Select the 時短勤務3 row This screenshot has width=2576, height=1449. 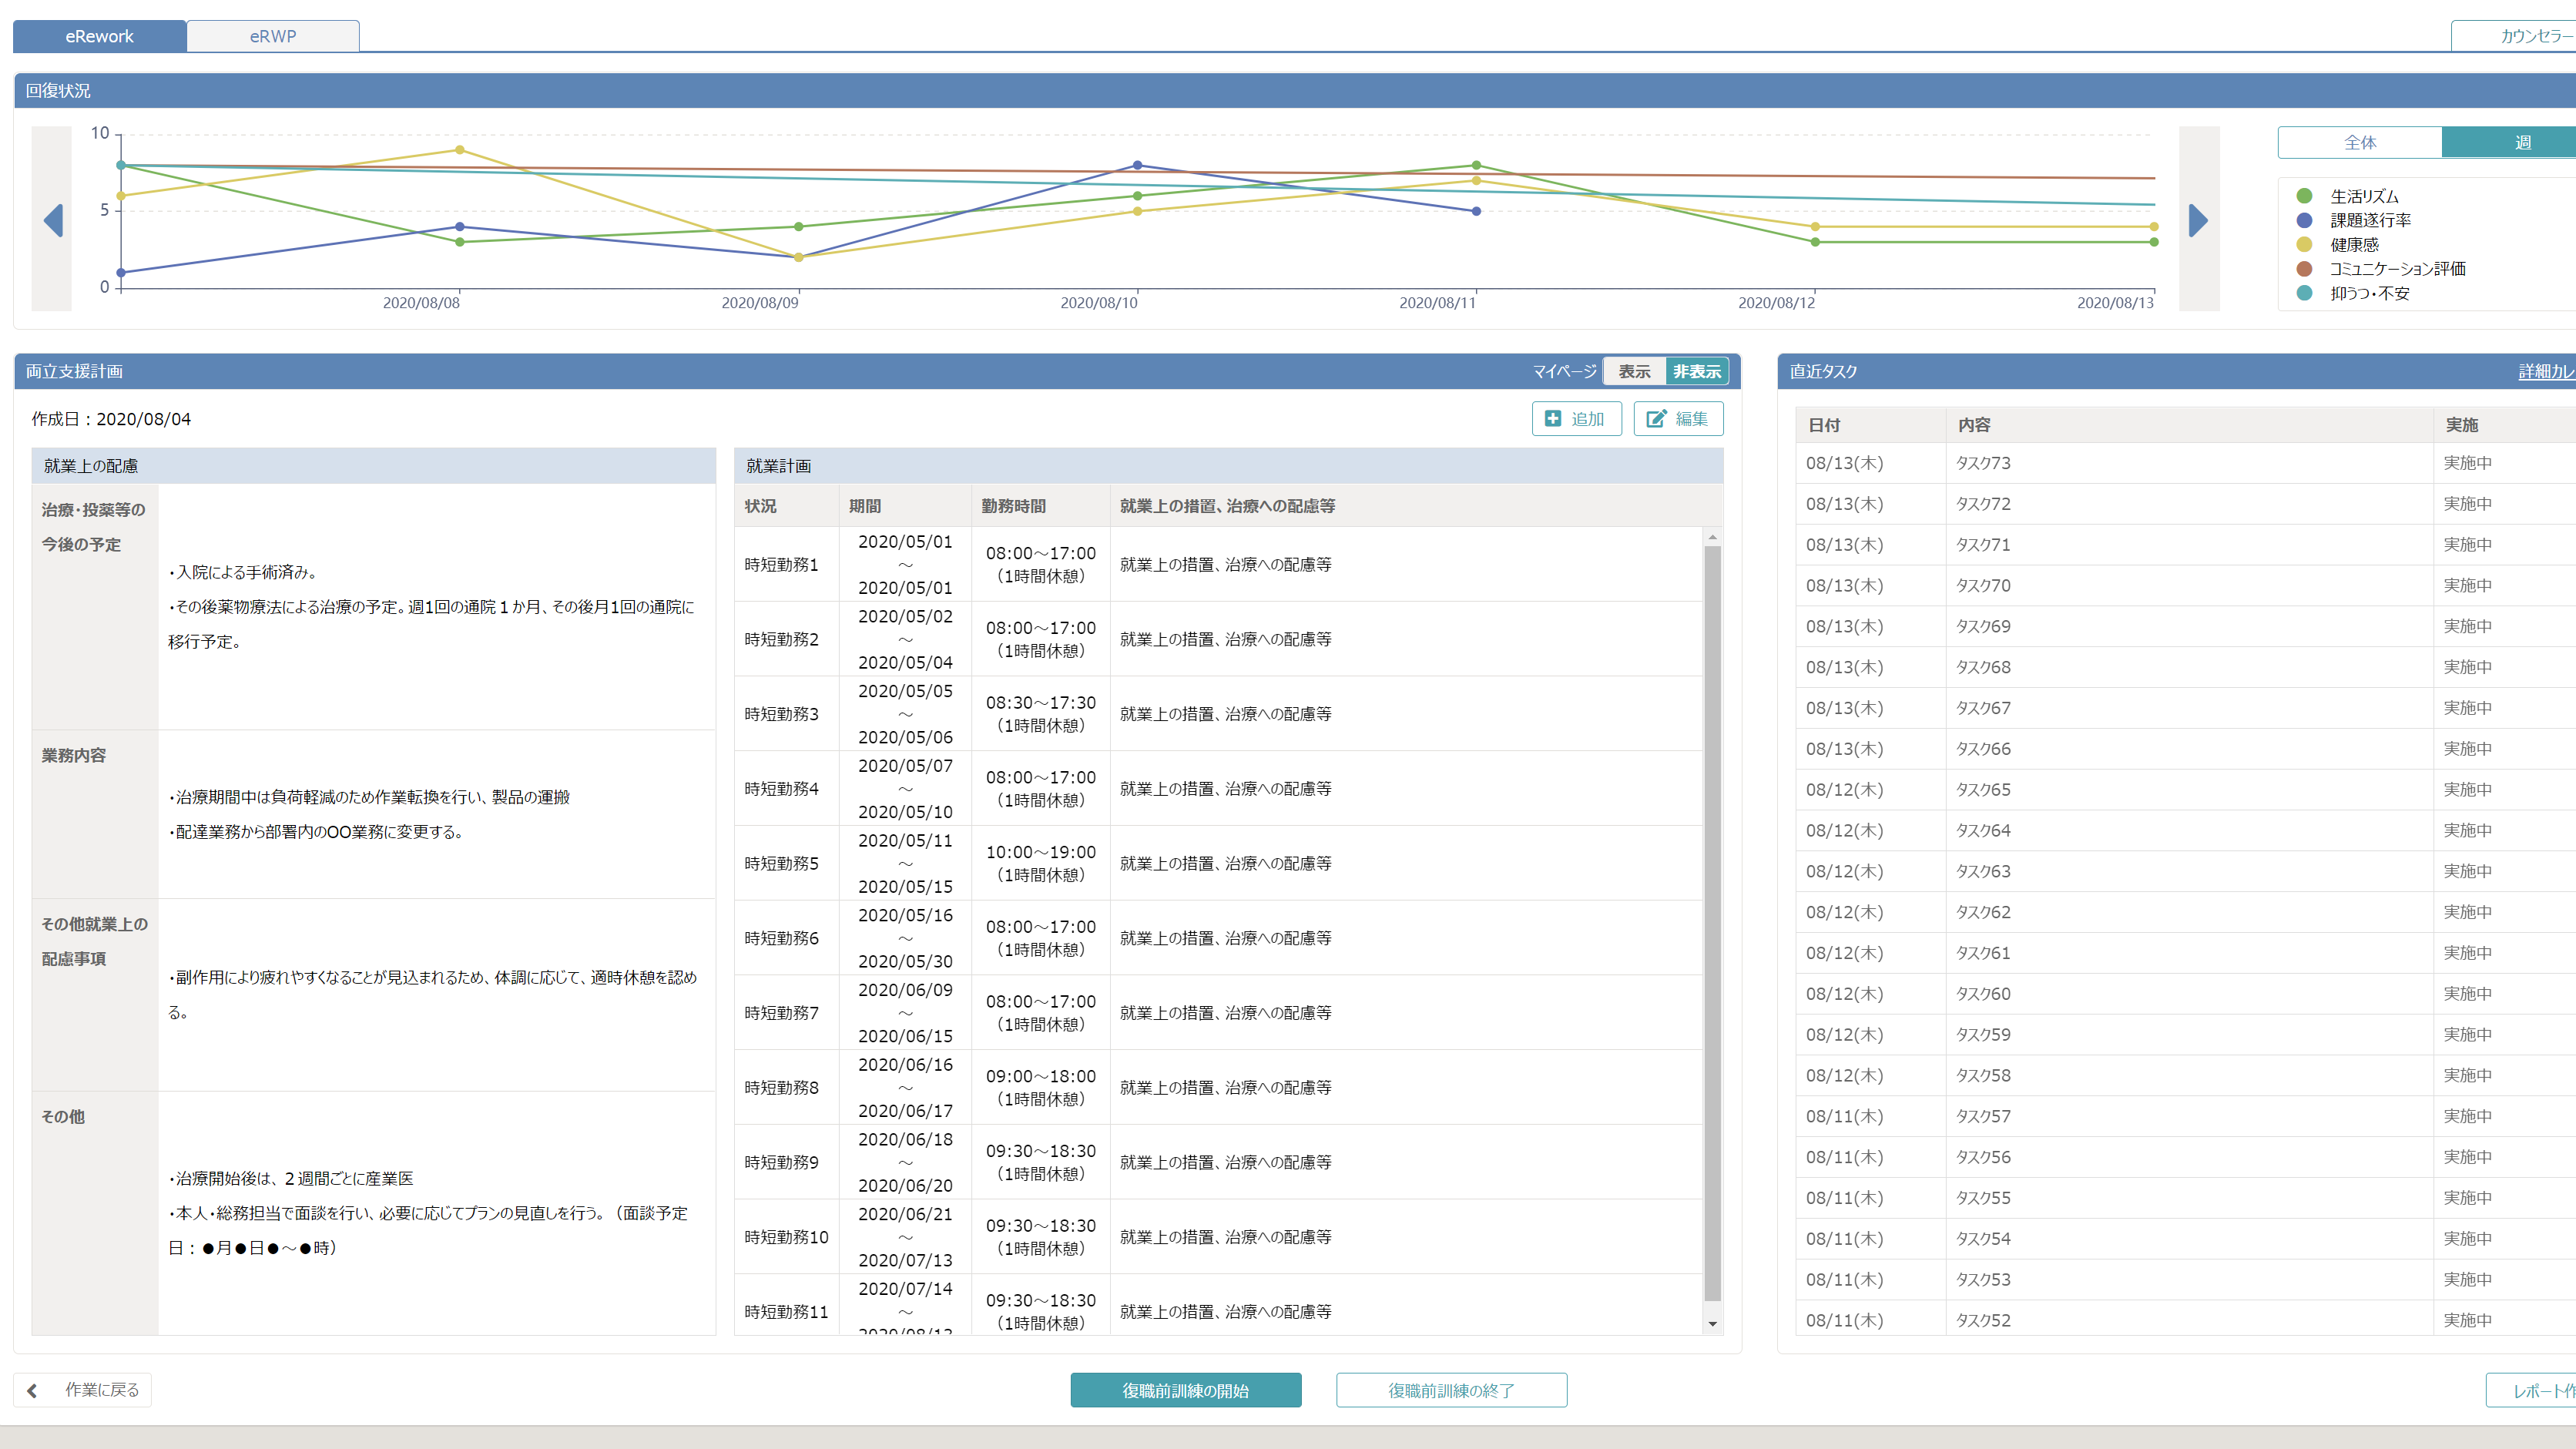[x=1218, y=714]
